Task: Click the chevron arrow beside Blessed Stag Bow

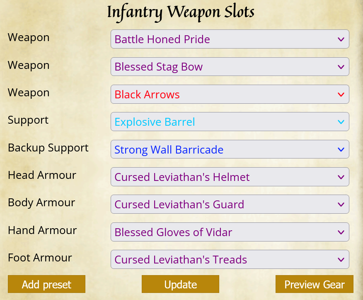Action: pos(341,67)
